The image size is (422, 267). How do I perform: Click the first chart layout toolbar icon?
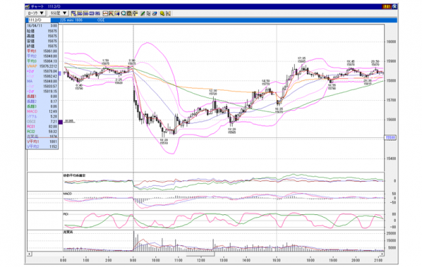(74, 13)
